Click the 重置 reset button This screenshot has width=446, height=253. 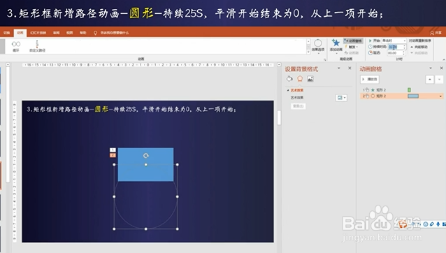point(298,106)
